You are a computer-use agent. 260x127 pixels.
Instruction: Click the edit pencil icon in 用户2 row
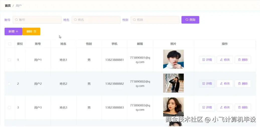pos(221,83)
